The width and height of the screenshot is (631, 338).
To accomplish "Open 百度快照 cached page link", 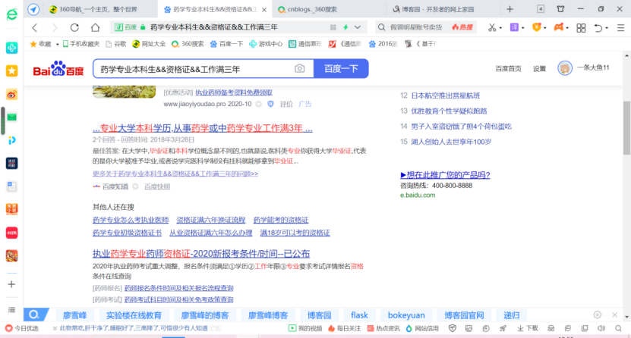I will (x=157, y=186).
